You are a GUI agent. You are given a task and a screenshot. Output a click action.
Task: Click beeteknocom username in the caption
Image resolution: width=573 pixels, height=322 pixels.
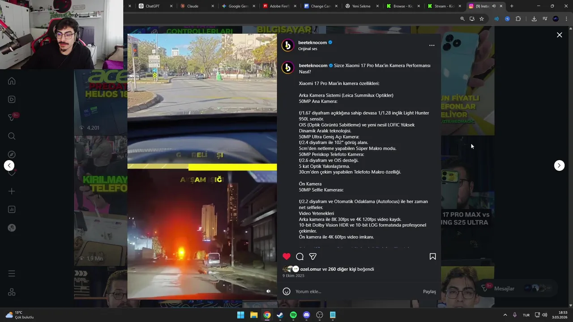[313, 65]
